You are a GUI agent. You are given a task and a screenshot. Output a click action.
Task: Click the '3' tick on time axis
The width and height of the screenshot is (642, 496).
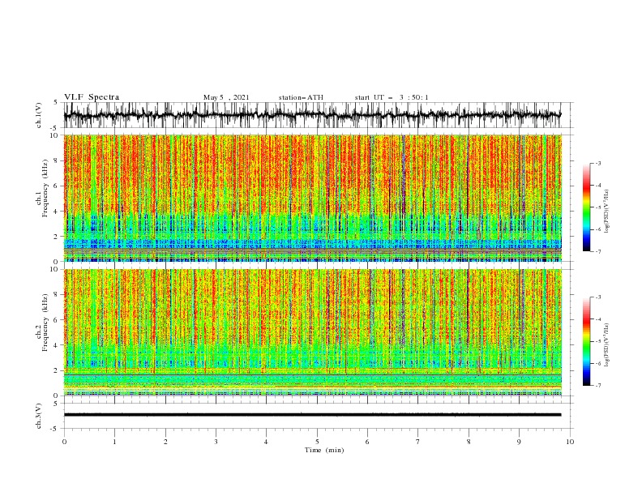216,442
